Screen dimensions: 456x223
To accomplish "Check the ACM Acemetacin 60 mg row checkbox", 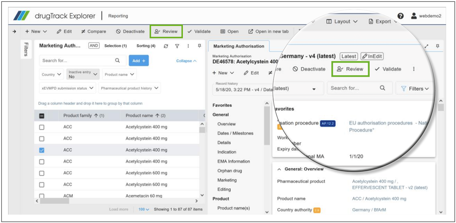I will (x=42, y=196).
